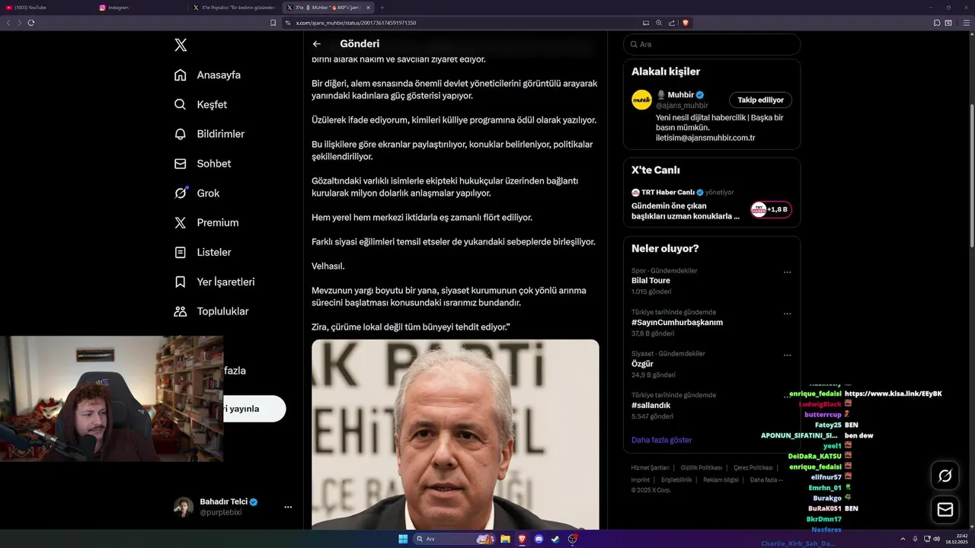Image resolution: width=975 pixels, height=548 pixels.
Task: Click the magnifier icon beside Keşfet
Action: click(x=181, y=104)
